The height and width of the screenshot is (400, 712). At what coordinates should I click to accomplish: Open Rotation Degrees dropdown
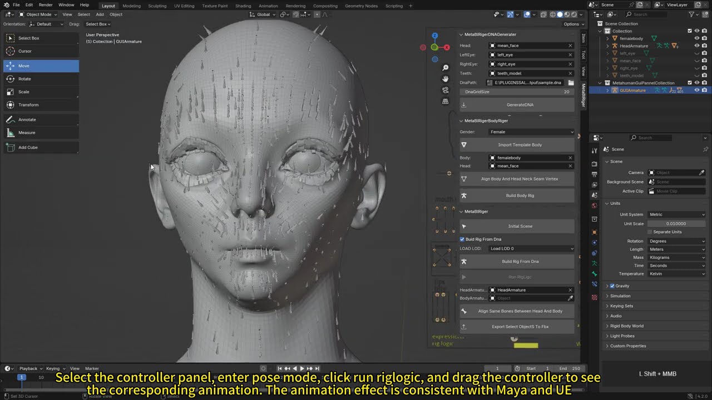(x=676, y=241)
